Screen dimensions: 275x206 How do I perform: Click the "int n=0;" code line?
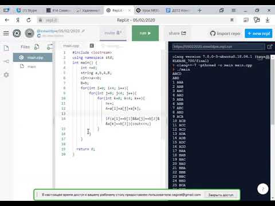click(89, 68)
